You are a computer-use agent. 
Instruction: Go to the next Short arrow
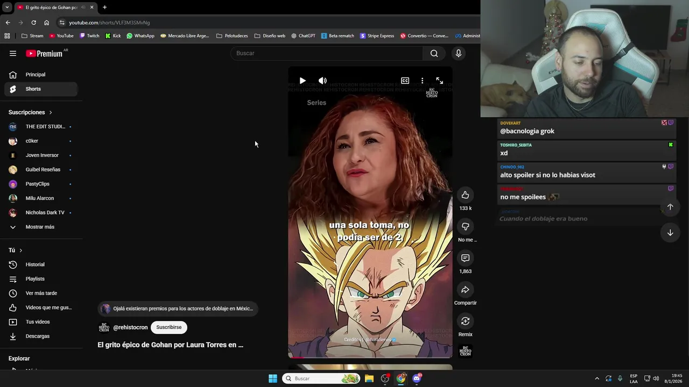670,233
